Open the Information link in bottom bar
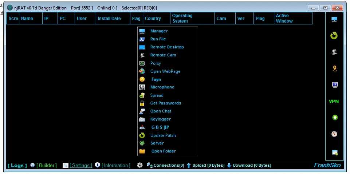Screen dimensions: 350x174 point(116,166)
